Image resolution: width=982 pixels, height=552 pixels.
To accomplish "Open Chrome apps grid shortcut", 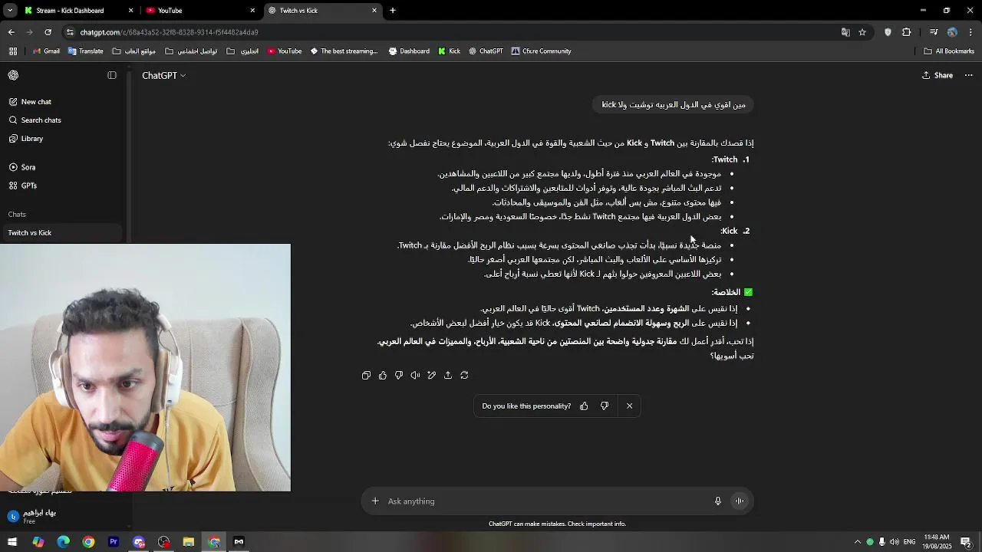I will (13, 51).
